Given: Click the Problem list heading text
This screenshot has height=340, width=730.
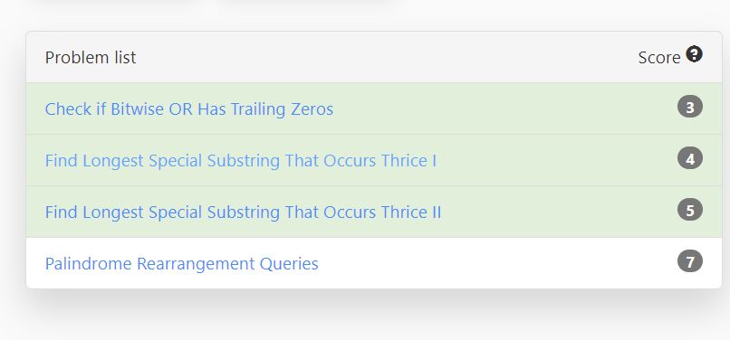Looking at the screenshot, I should tap(91, 58).
